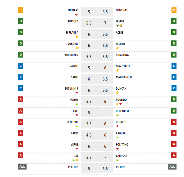Click the yellow card icon under Ferrari A

click(x=77, y=37)
